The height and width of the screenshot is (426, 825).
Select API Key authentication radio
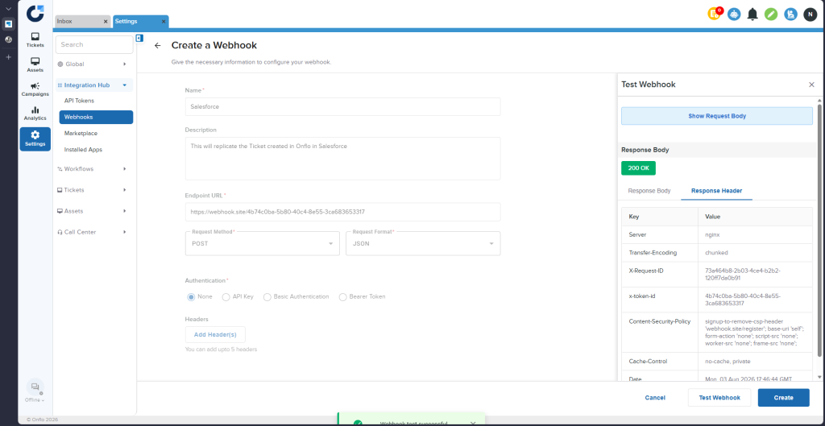[226, 297]
